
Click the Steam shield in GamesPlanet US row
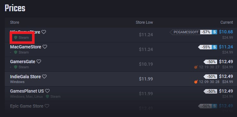pos(47,96)
